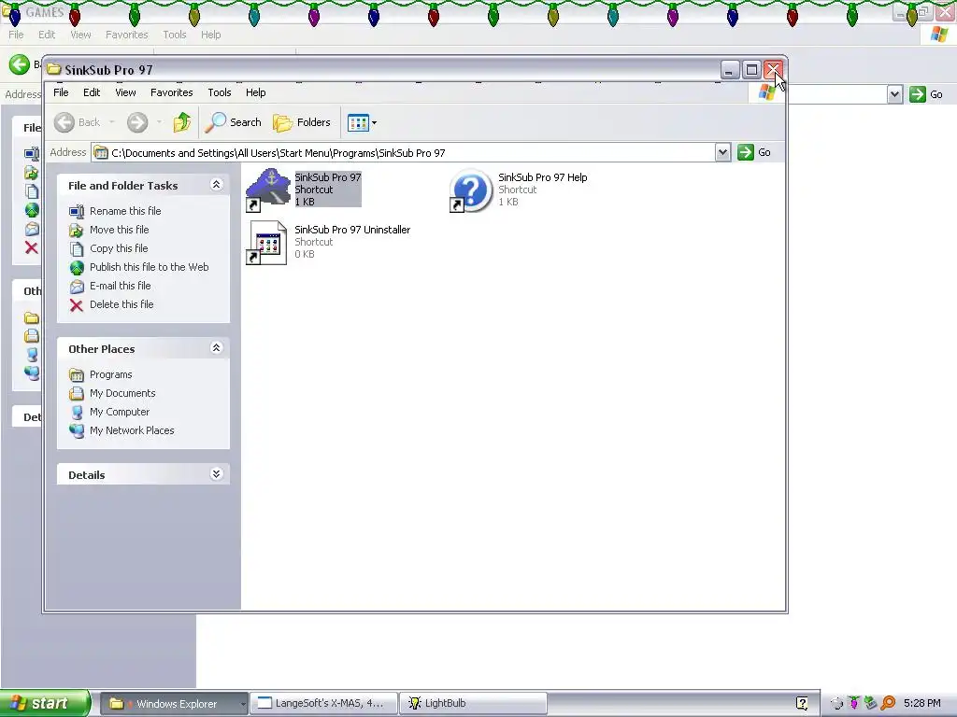Viewport: 957px width, 717px height.
Task: Expand the Details panel
Action: (216, 474)
